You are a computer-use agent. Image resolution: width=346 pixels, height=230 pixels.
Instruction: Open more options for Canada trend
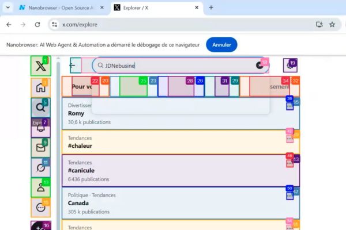coord(289,196)
